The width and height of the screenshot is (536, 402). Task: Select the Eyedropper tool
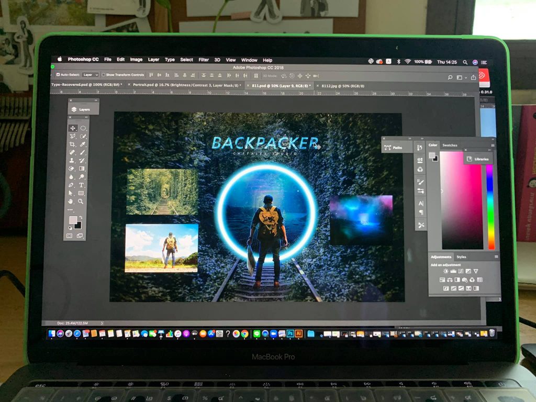point(82,144)
